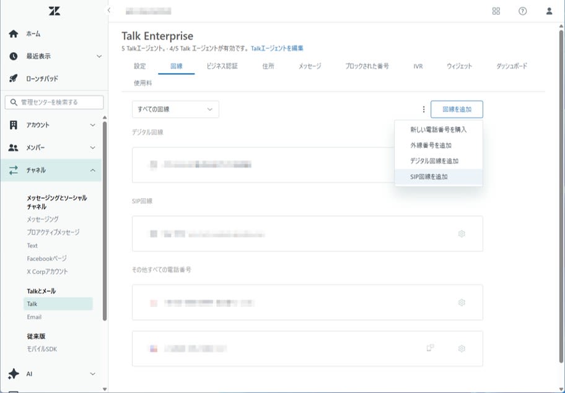
Task: Open settings gear for first その他 phone number
Action: pyautogui.click(x=462, y=303)
